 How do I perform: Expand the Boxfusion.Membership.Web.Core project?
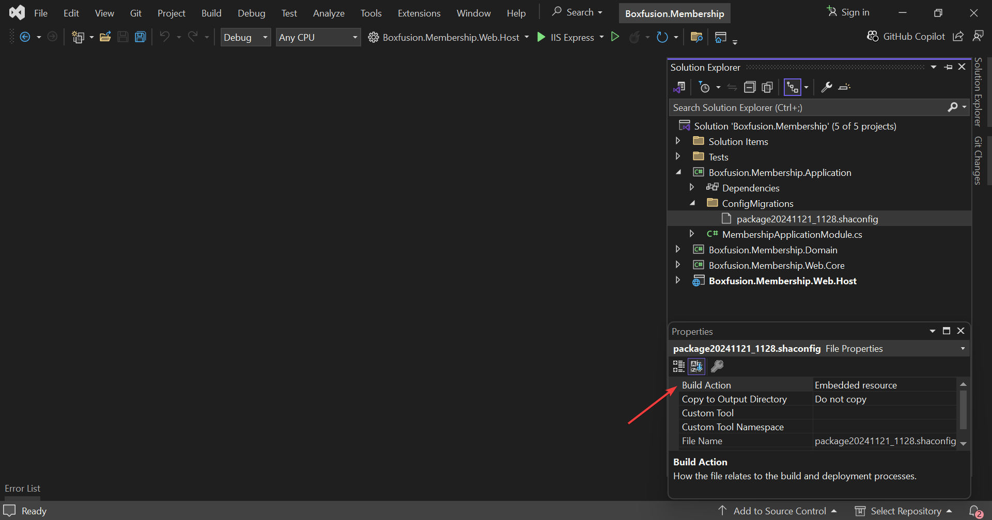coord(678,265)
